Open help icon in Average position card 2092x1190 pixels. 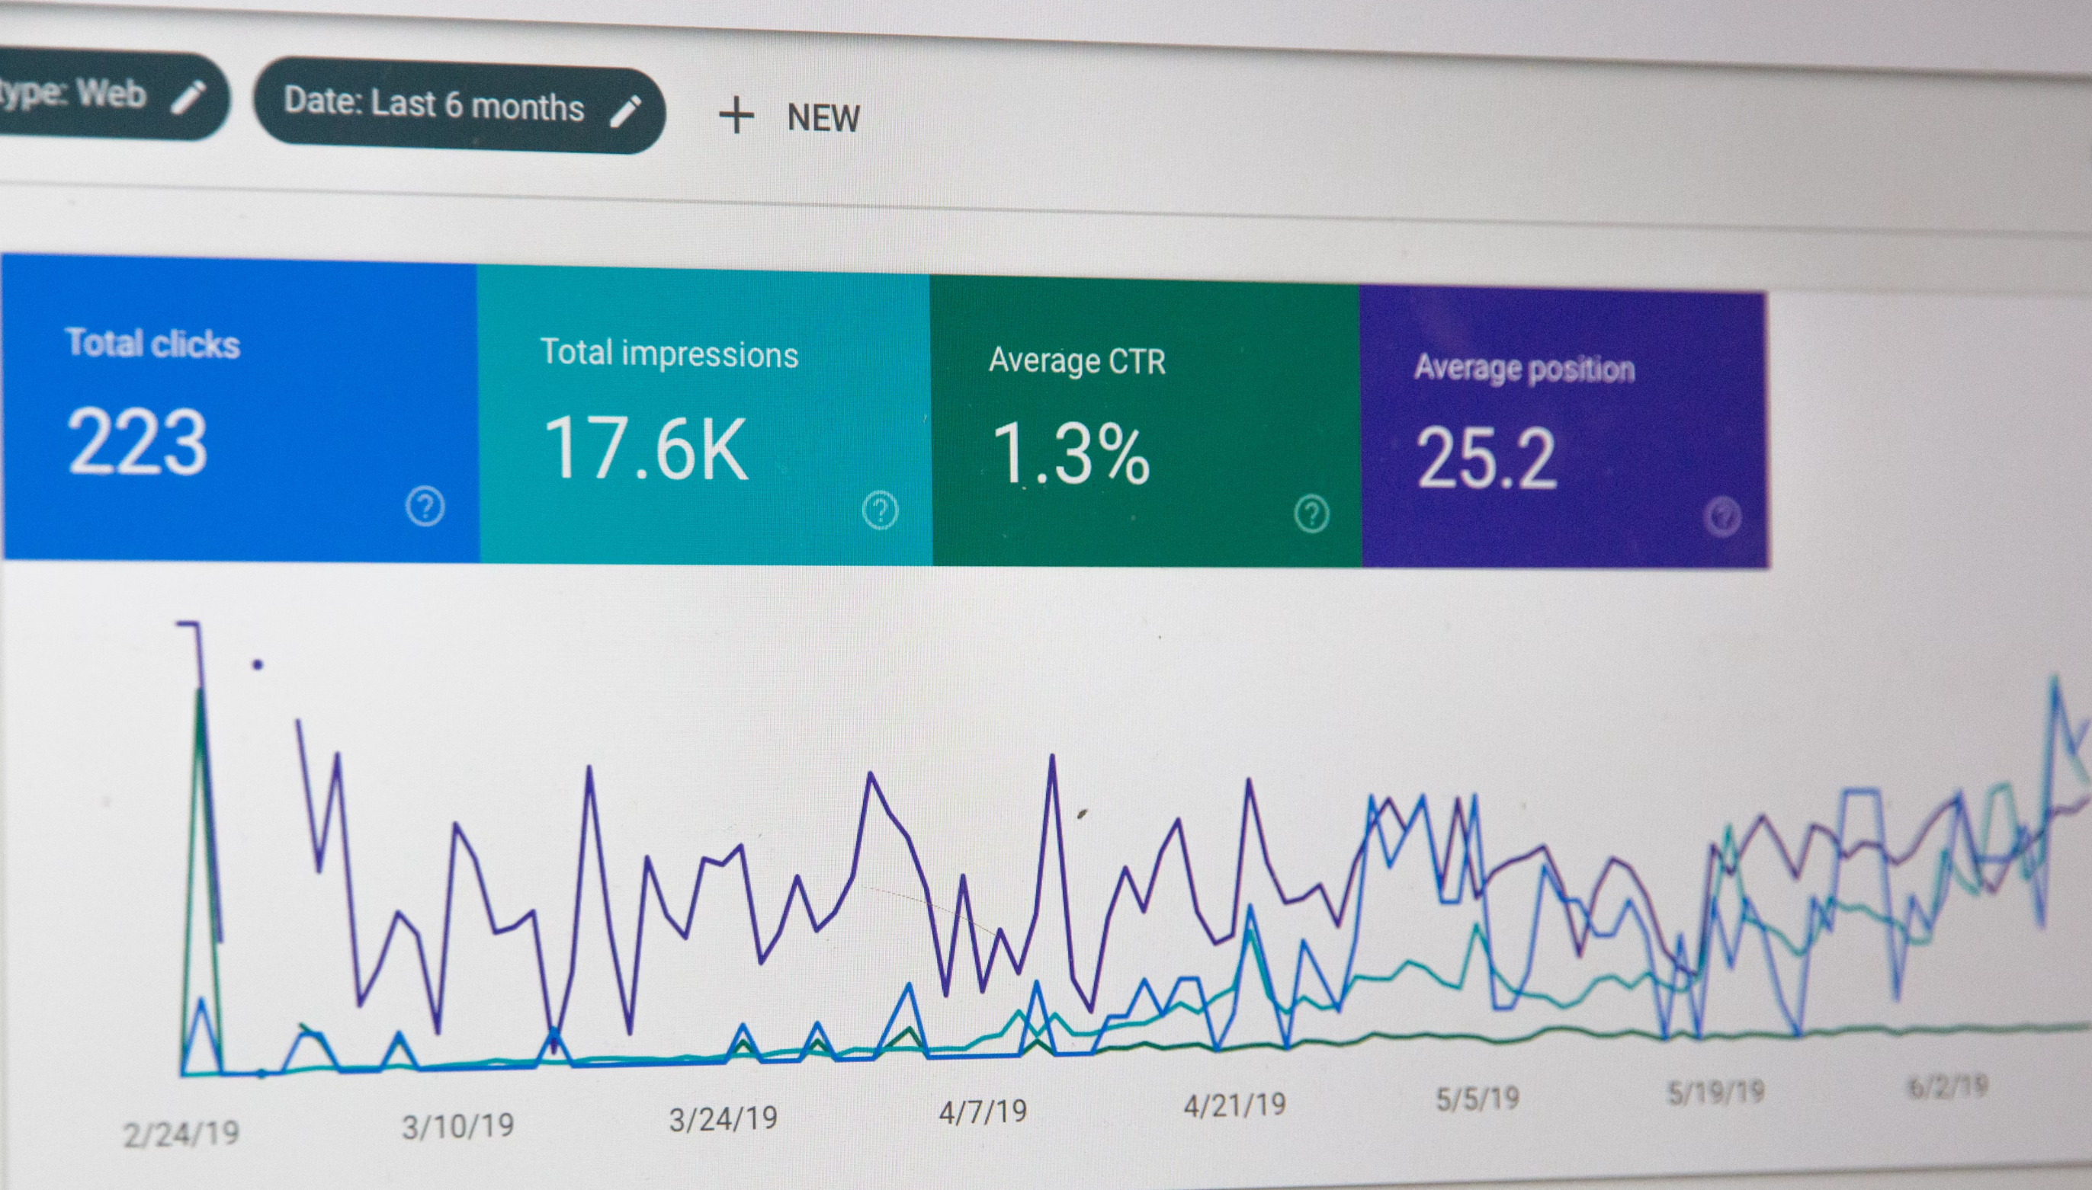1722,517
